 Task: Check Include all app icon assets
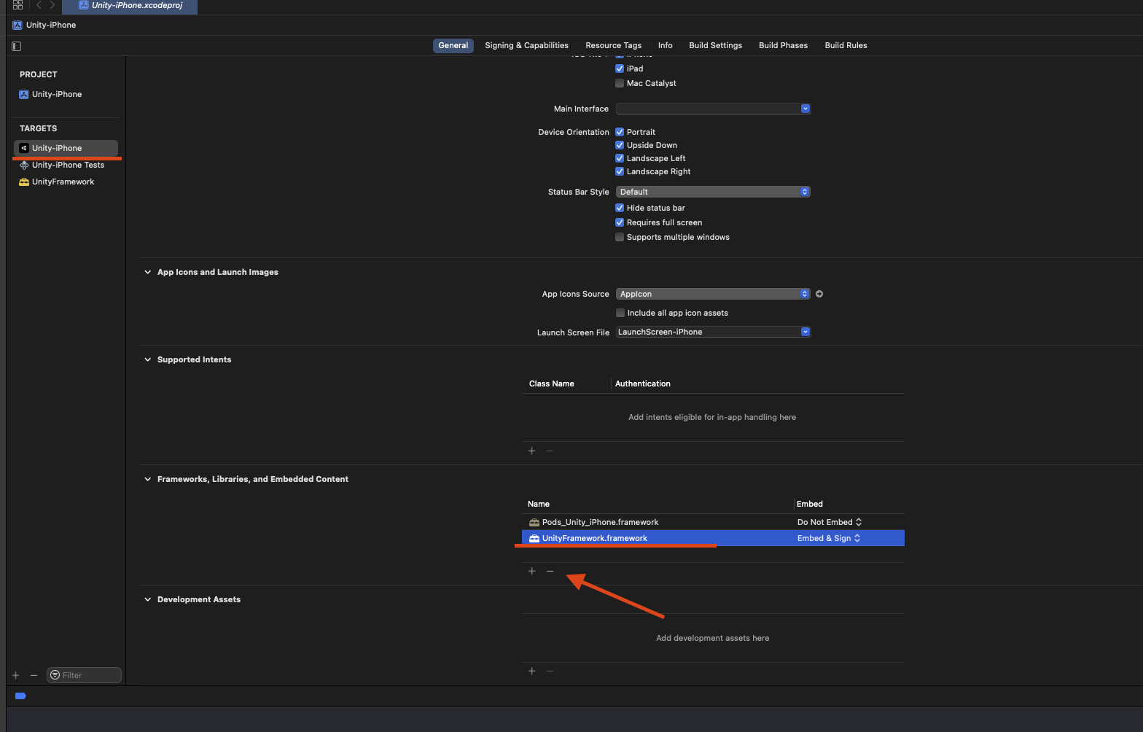[620, 313]
